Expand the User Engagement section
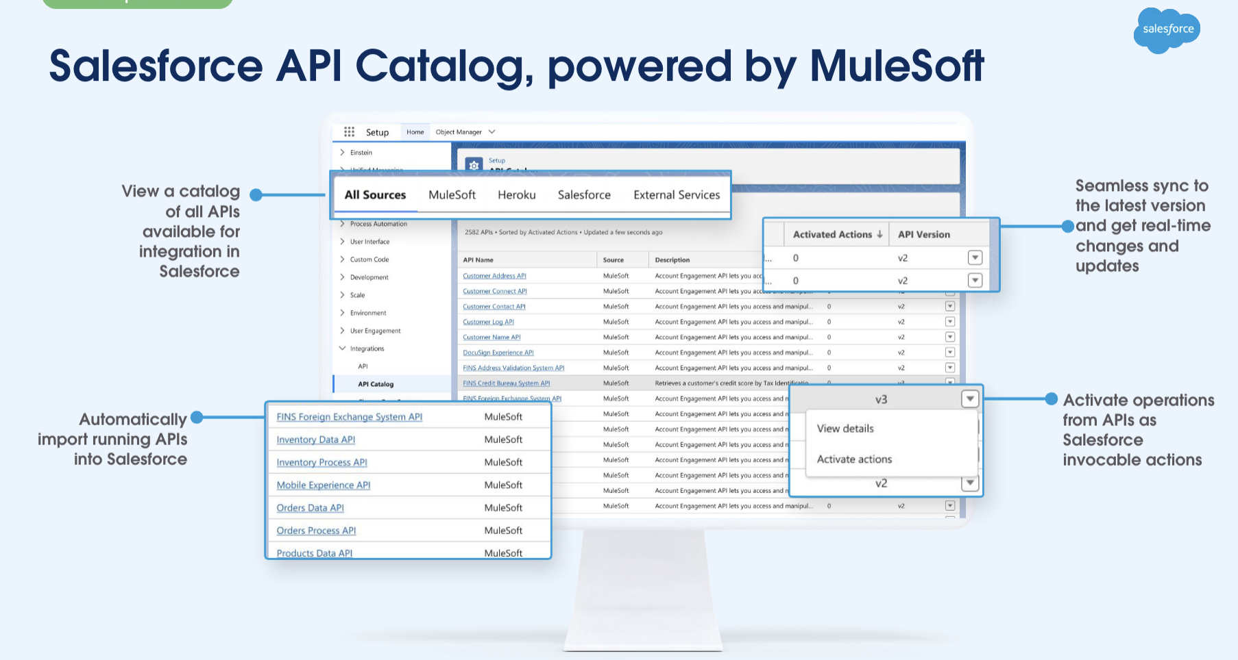Image resolution: width=1238 pixels, height=660 pixels. [342, 331]
